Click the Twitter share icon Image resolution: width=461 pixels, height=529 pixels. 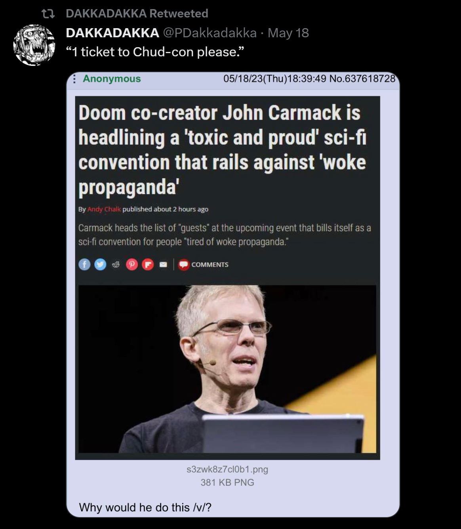[x=100, y=264]
